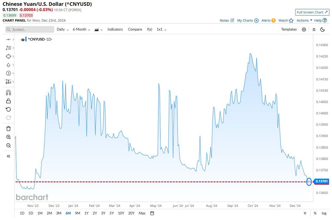Toggle dark mode moon icon
This screenshot has height=220, width=332.
(322, 29)
